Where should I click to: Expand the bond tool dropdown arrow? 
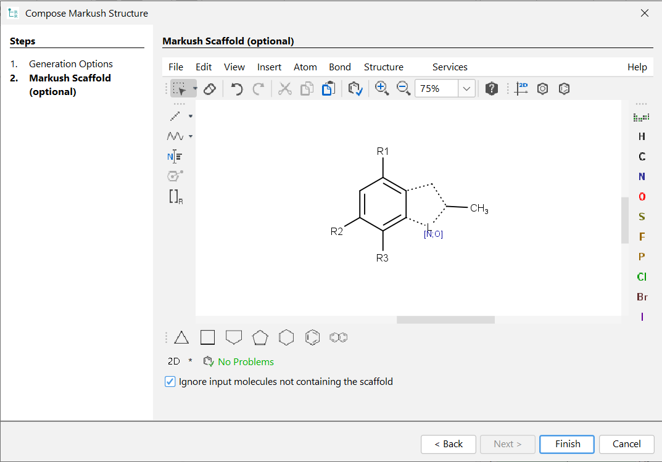click(191, 116)
